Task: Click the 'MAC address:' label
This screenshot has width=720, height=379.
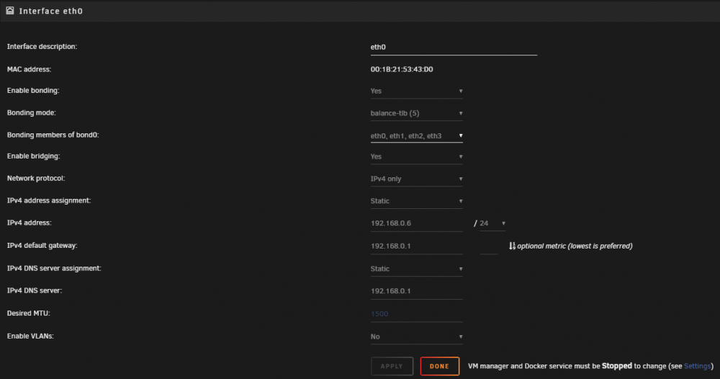Action: (29, 69)
